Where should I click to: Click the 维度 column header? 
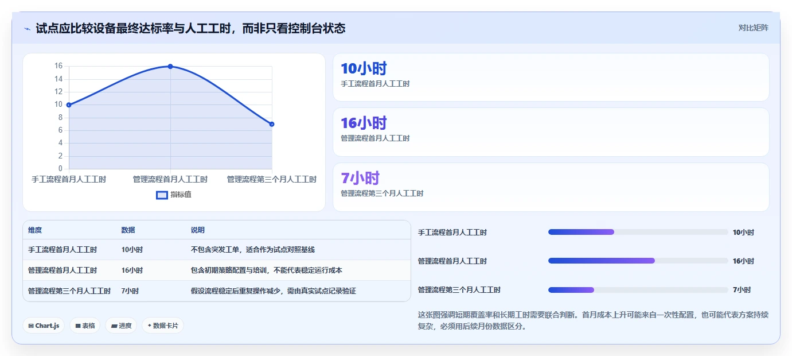click(x=35, y=230)
